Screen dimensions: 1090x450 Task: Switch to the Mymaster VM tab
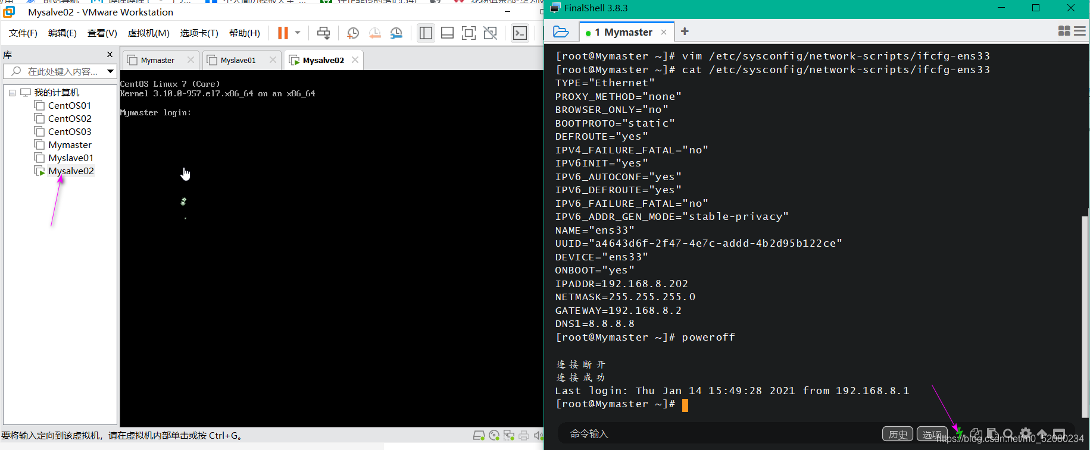pos(157,60)
